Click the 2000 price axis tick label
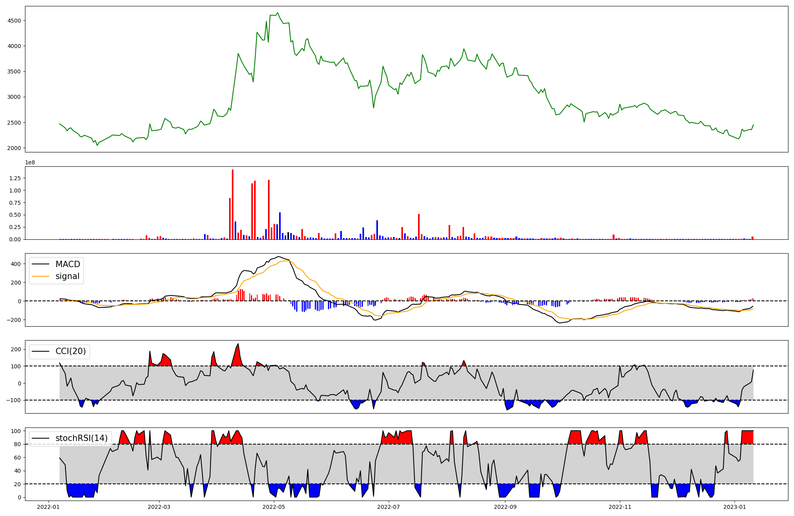Viewport: 794px width, 516px height. coord(15,148)
